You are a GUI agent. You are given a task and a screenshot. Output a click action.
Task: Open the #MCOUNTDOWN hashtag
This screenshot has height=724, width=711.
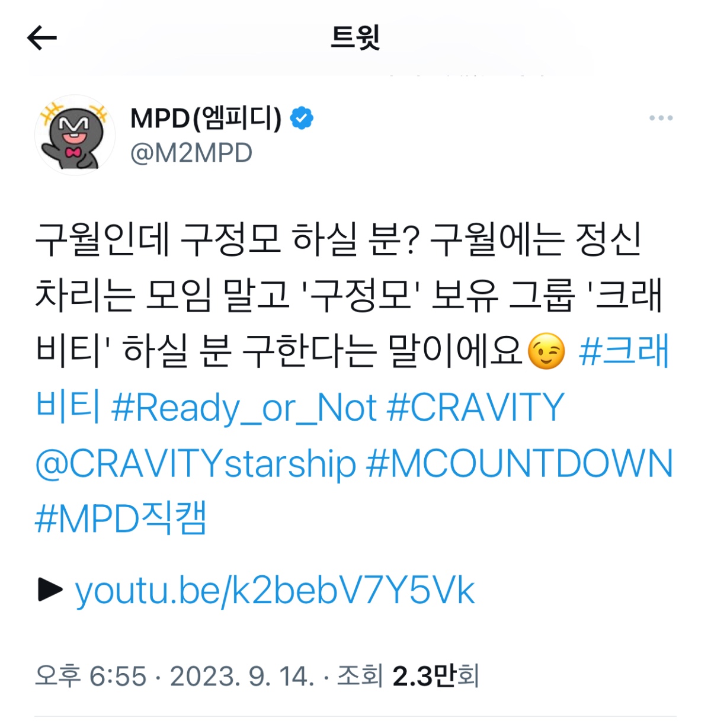click(520, 463)
